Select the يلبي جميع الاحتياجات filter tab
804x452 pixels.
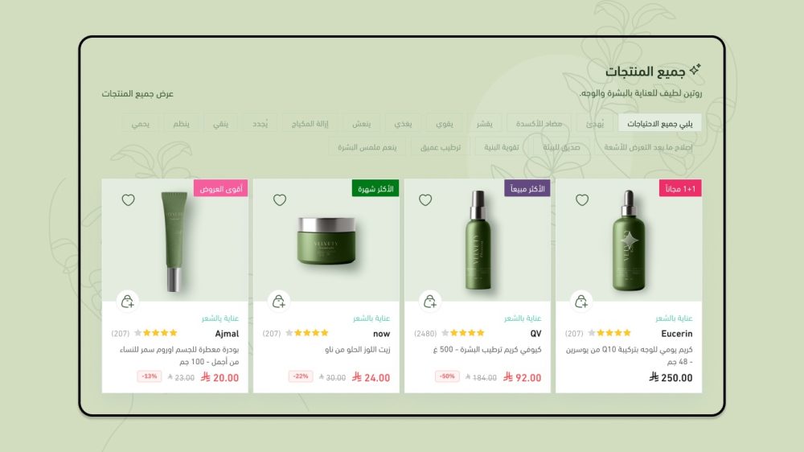(659, 124)
